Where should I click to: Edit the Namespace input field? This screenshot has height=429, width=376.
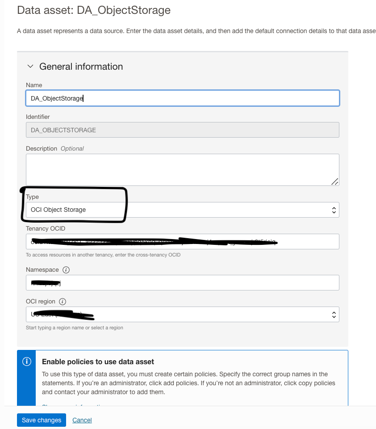tap(183, 282)
